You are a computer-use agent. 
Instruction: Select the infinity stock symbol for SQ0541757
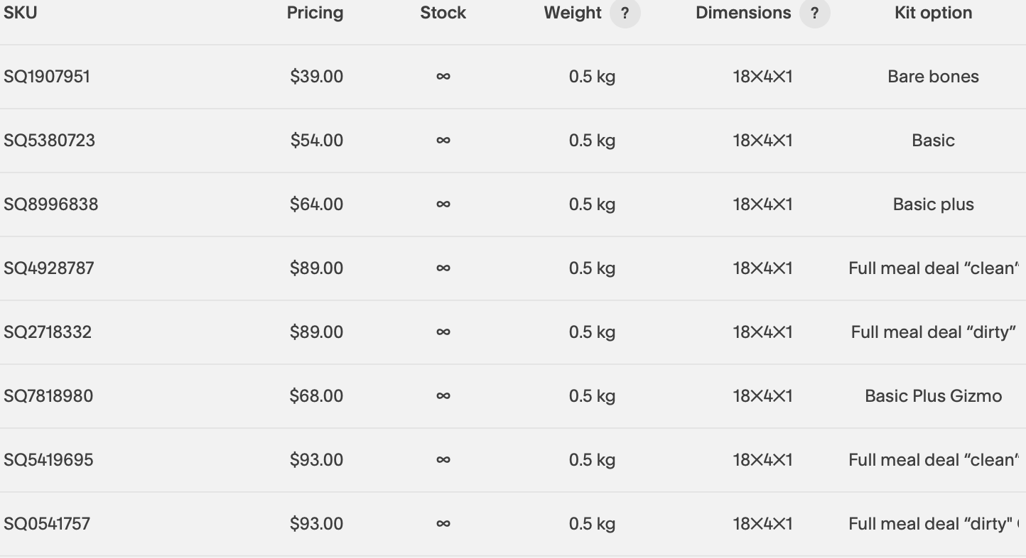[x=443, y=524]
